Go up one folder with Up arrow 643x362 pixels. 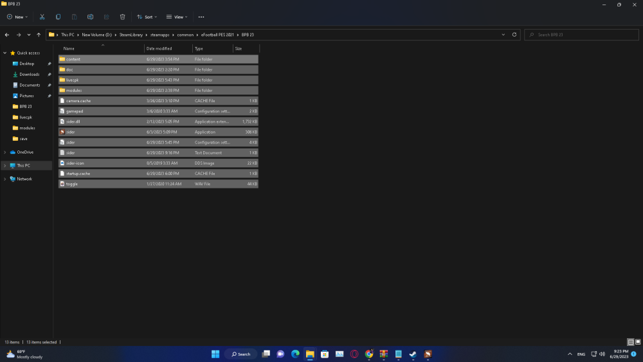click(39, 35)
